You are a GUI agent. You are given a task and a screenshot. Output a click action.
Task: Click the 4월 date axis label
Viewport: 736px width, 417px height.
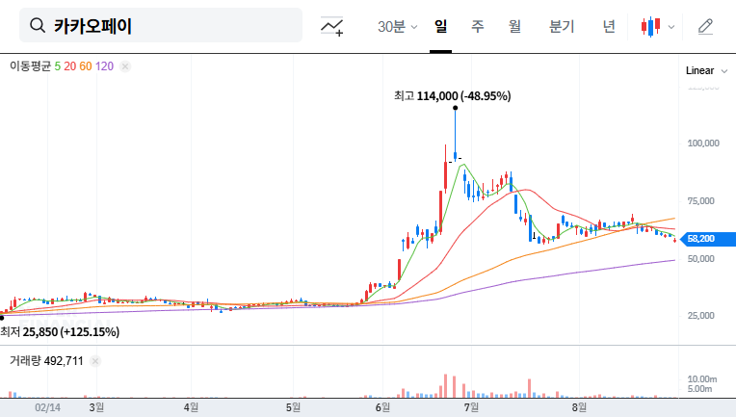pos(191,407)
